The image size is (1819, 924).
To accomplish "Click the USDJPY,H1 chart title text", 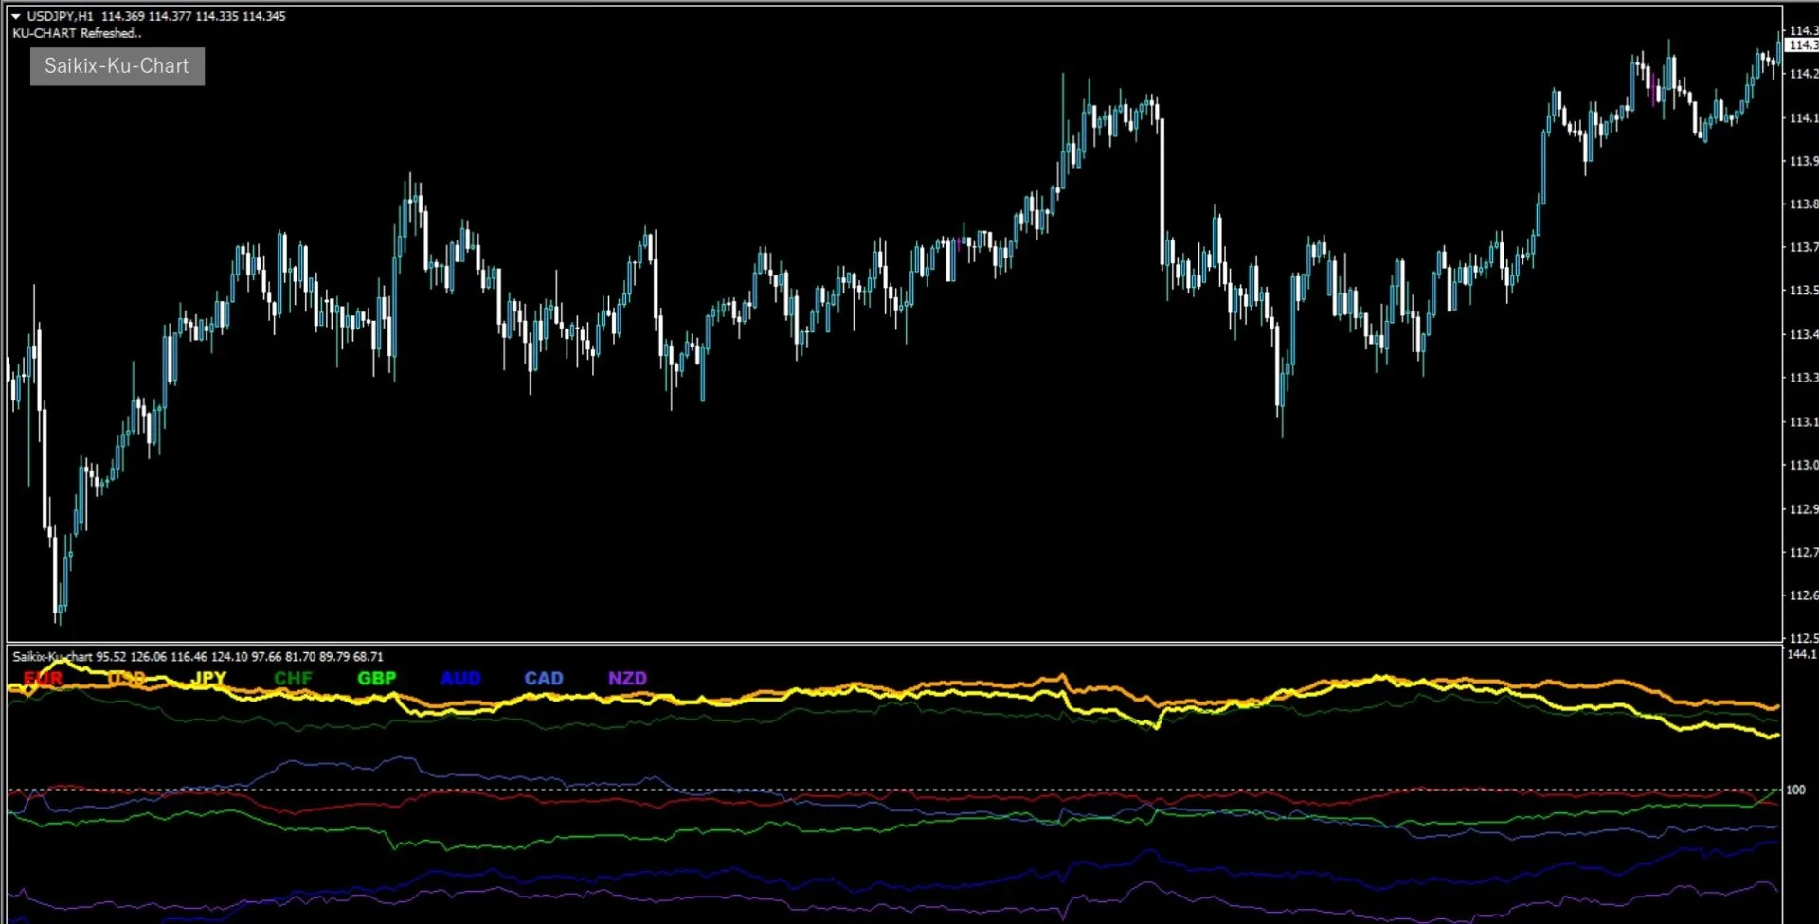I will point(60,16).
